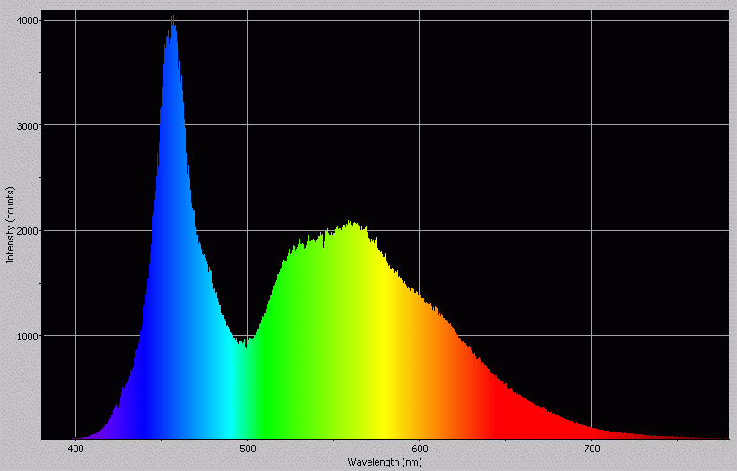This screenshot has height=471, width=737.
Task: Click the 500 wavelength axis label
Action: [247, 449]
